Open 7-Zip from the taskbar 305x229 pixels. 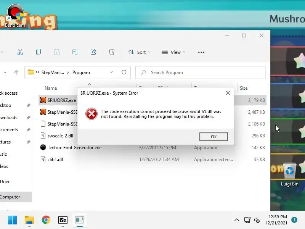63,220
